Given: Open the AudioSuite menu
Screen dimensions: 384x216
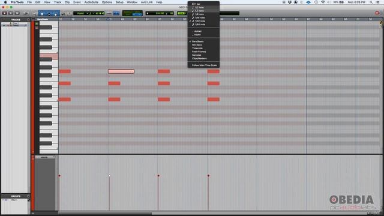Looking at the screenshot, I should tap(91, 2).
